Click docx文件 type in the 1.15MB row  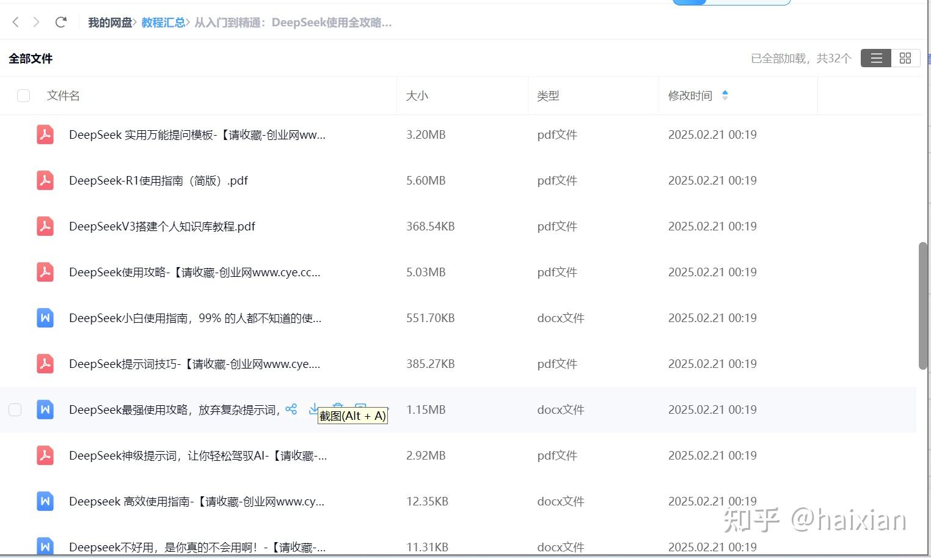[x=561, y=409]
